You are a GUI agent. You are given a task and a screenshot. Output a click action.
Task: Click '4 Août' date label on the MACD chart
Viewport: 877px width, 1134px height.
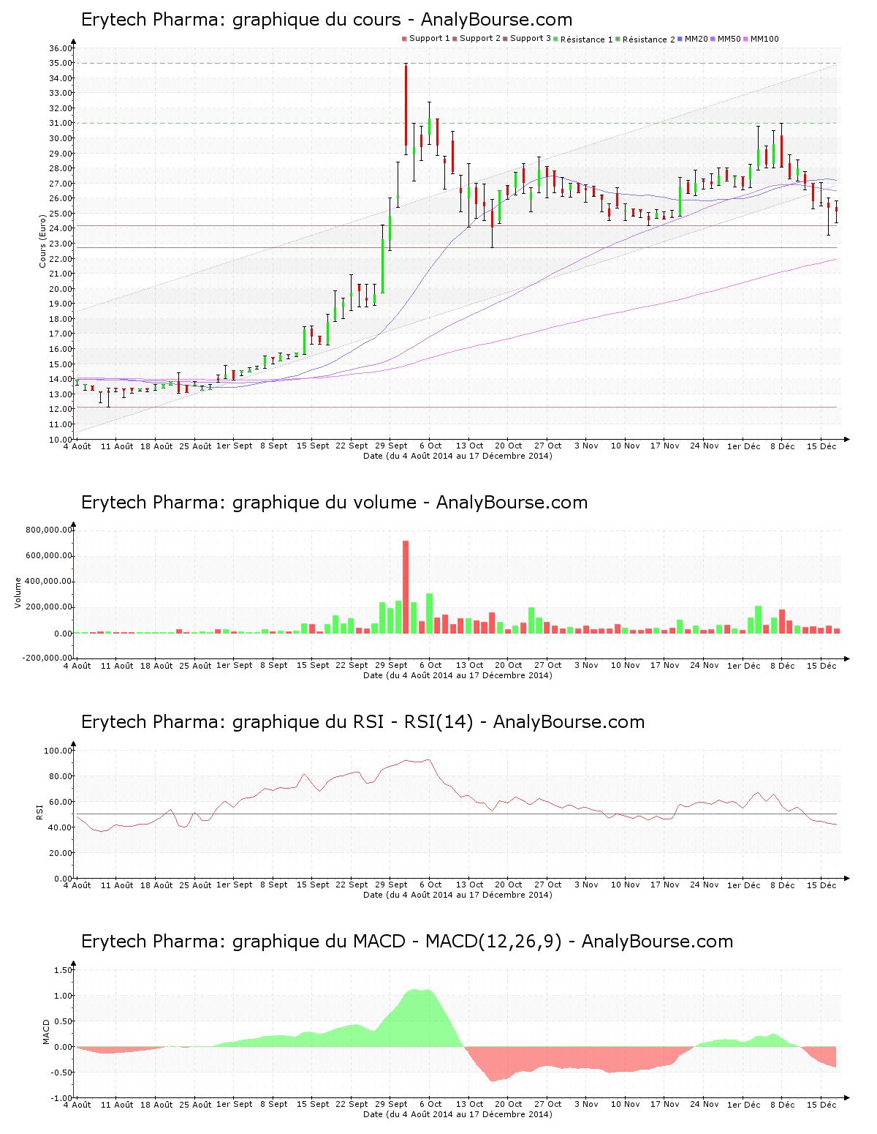(x=77, y=1104)
